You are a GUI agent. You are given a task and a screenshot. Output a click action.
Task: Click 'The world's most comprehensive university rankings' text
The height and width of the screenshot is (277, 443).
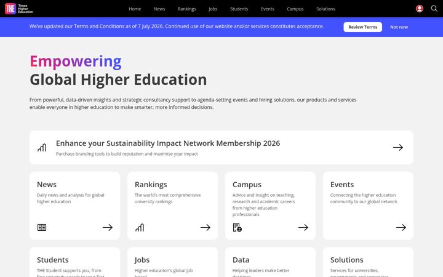click(167, 198)
